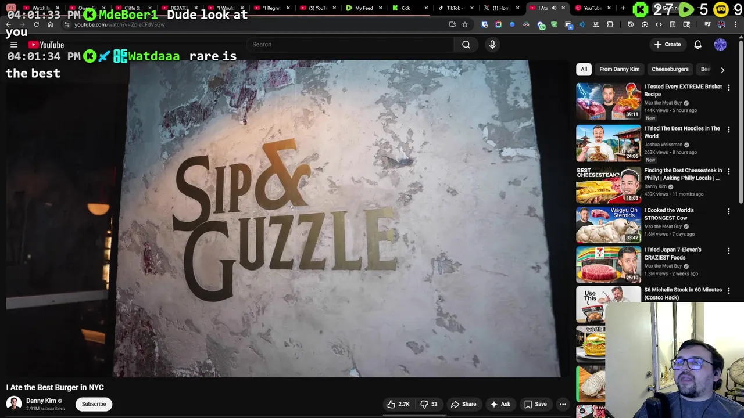
Task: Open the Create menu
Action: (x=667, y=45)
